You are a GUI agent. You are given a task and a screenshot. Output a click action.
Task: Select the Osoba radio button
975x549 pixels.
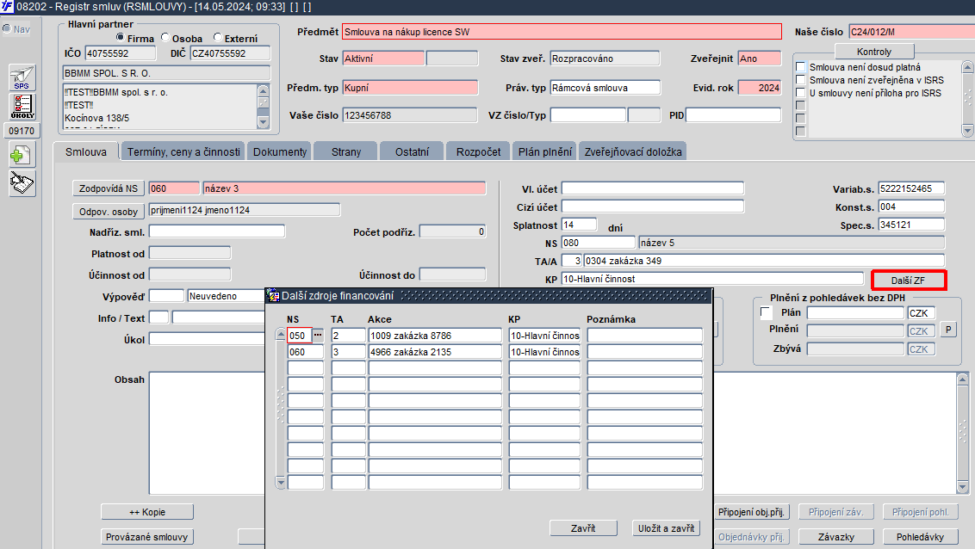point(165,38)
